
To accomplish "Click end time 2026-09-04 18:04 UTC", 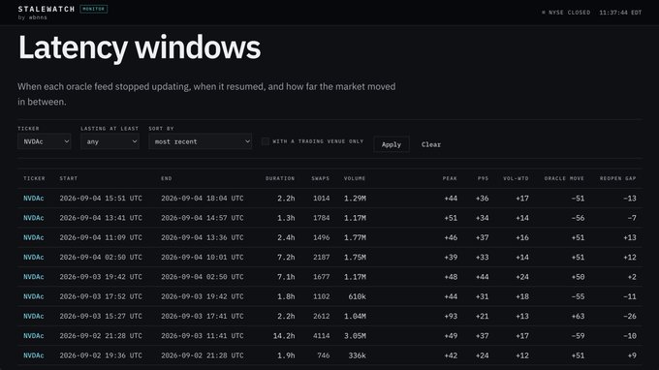I will [x=203, y=199].
